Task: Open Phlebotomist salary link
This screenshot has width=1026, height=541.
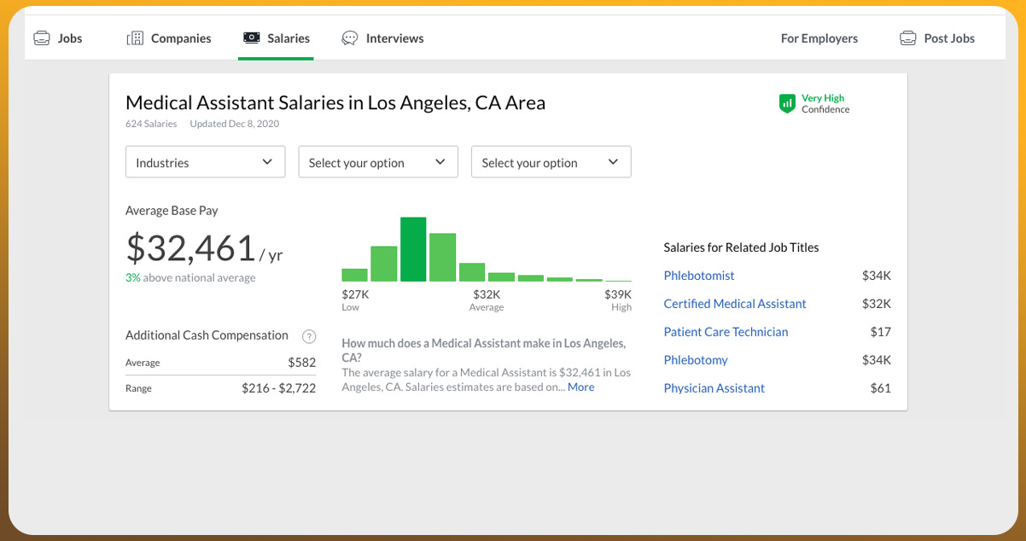Action: pyautogui.click(x=698, y=276)
